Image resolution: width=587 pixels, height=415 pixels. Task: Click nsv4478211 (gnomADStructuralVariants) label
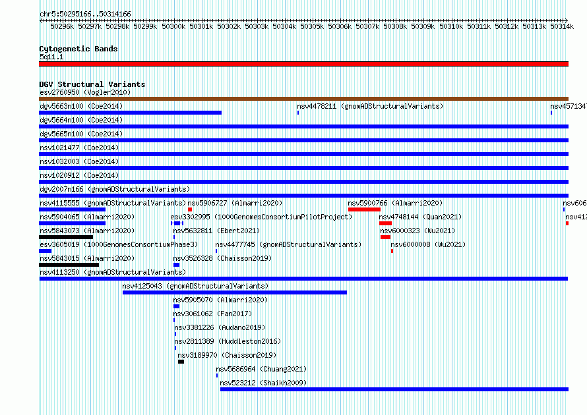pos(370,106)
